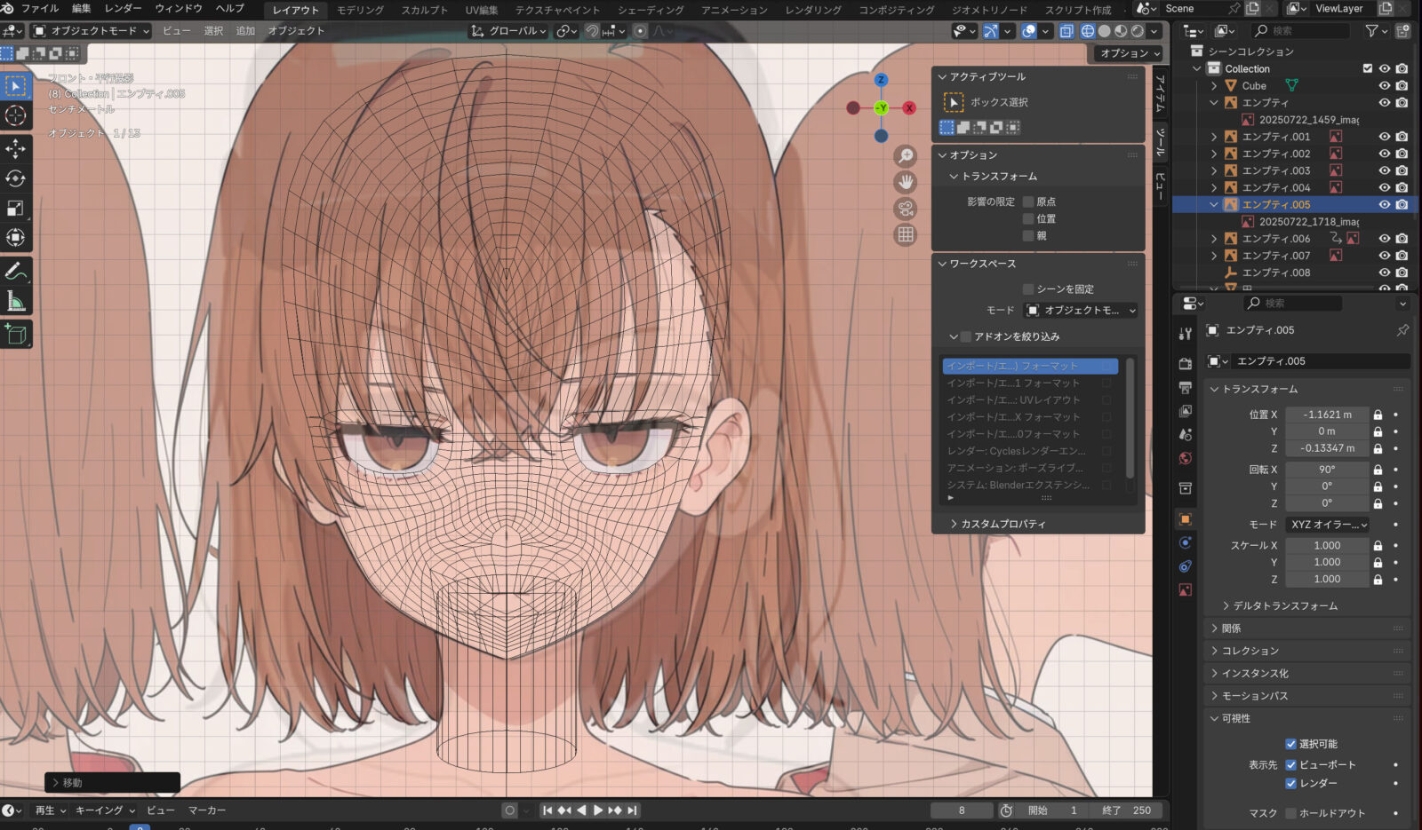This screenshot has width=1422, height=830.
Task: Switch to the スカルプト workspace tab
Action: tap(425, 10)
